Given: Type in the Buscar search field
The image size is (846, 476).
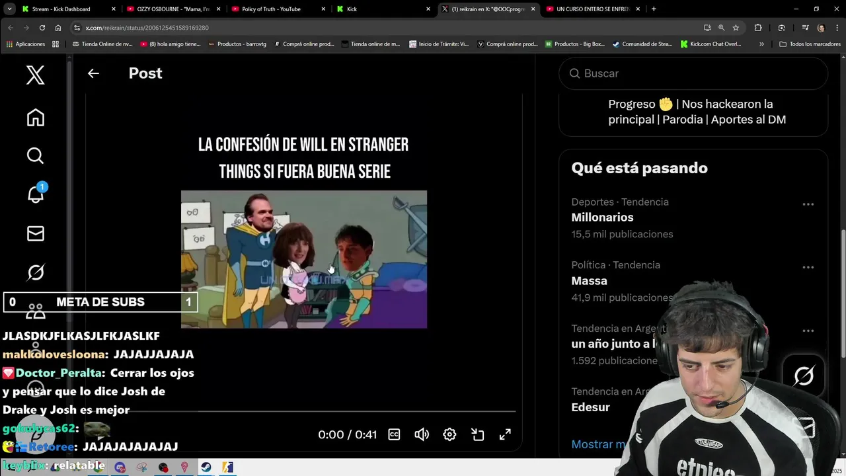Looking at the screenshot, I should [x=693, y=73].
